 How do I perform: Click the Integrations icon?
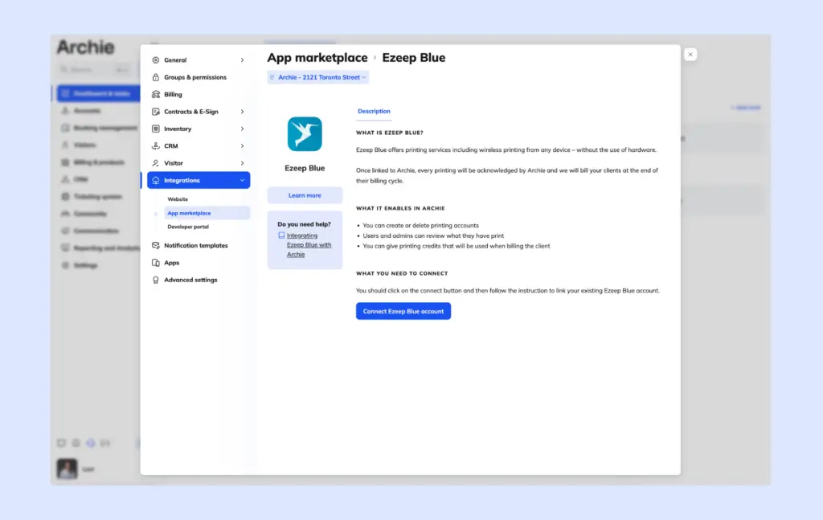(x=155, y=181)
